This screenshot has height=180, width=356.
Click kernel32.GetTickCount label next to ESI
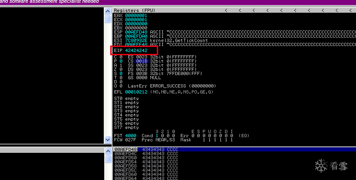click(178, 41)
